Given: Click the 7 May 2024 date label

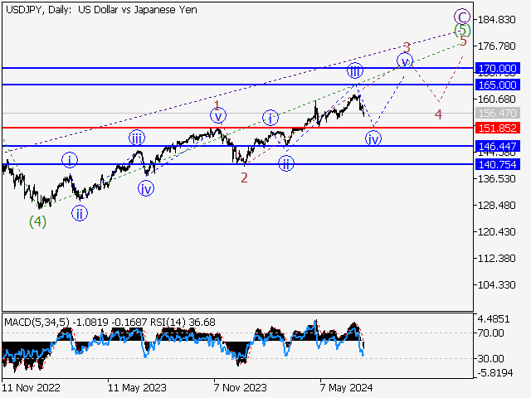Looking at the screenshot, I should [x=346, y=387].
